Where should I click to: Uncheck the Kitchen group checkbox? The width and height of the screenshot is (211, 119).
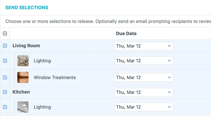click(5, 92)
